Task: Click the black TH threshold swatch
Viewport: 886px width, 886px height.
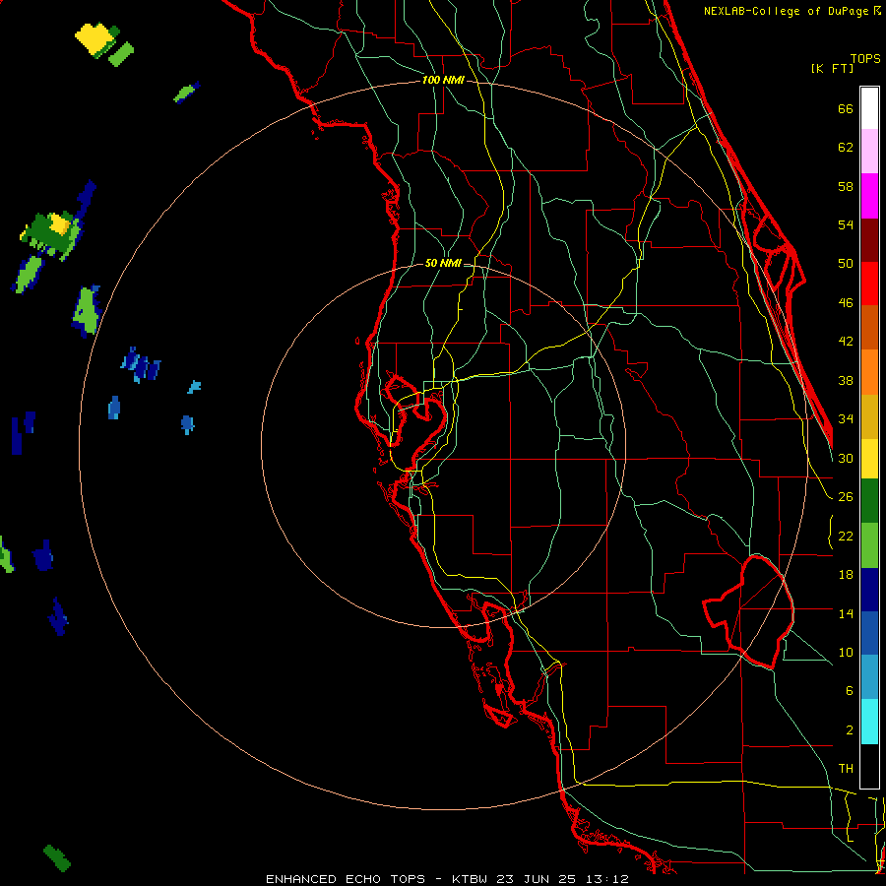Action: click(x=869, y=766)
